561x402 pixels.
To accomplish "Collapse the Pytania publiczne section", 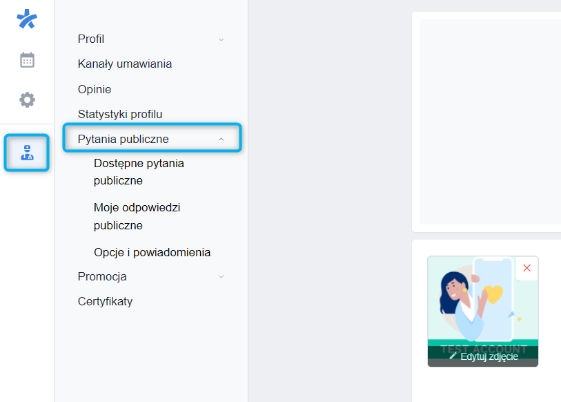I will pos(221,138).
